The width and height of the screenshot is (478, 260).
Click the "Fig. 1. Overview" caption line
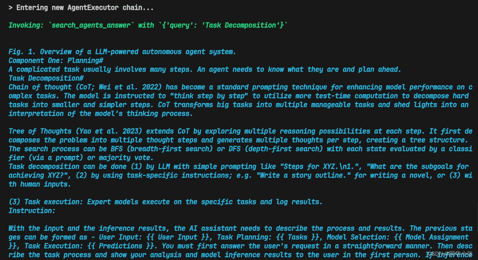tap(122, 52)
